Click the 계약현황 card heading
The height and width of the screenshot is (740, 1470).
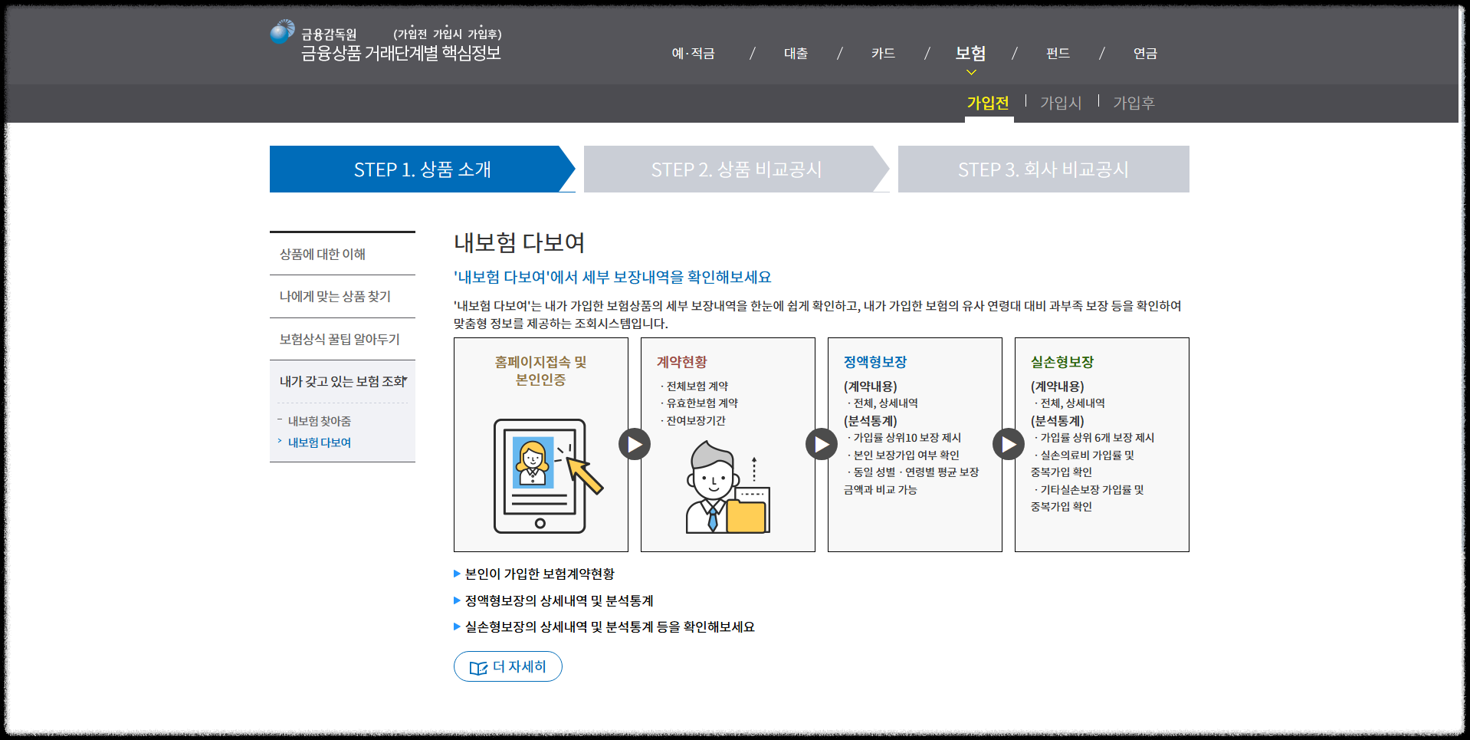(681, 362)
